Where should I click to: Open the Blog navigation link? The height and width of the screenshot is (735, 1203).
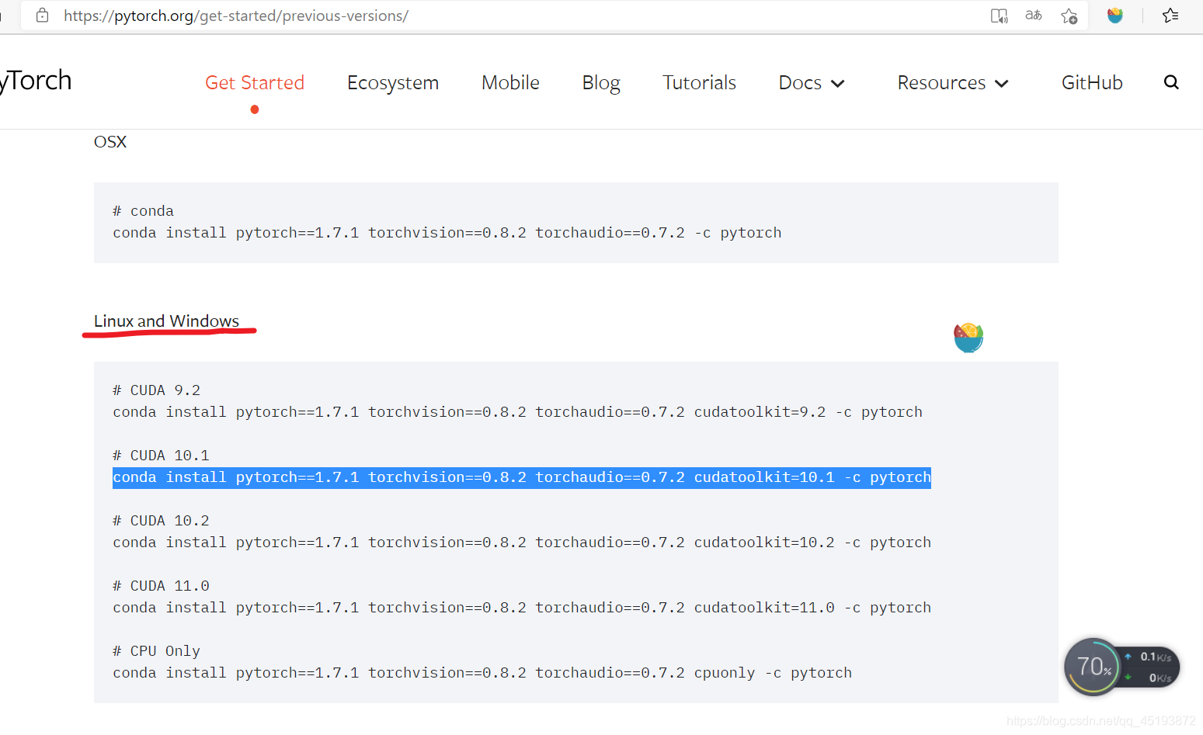pyautogui.click(x=601, y=82)
